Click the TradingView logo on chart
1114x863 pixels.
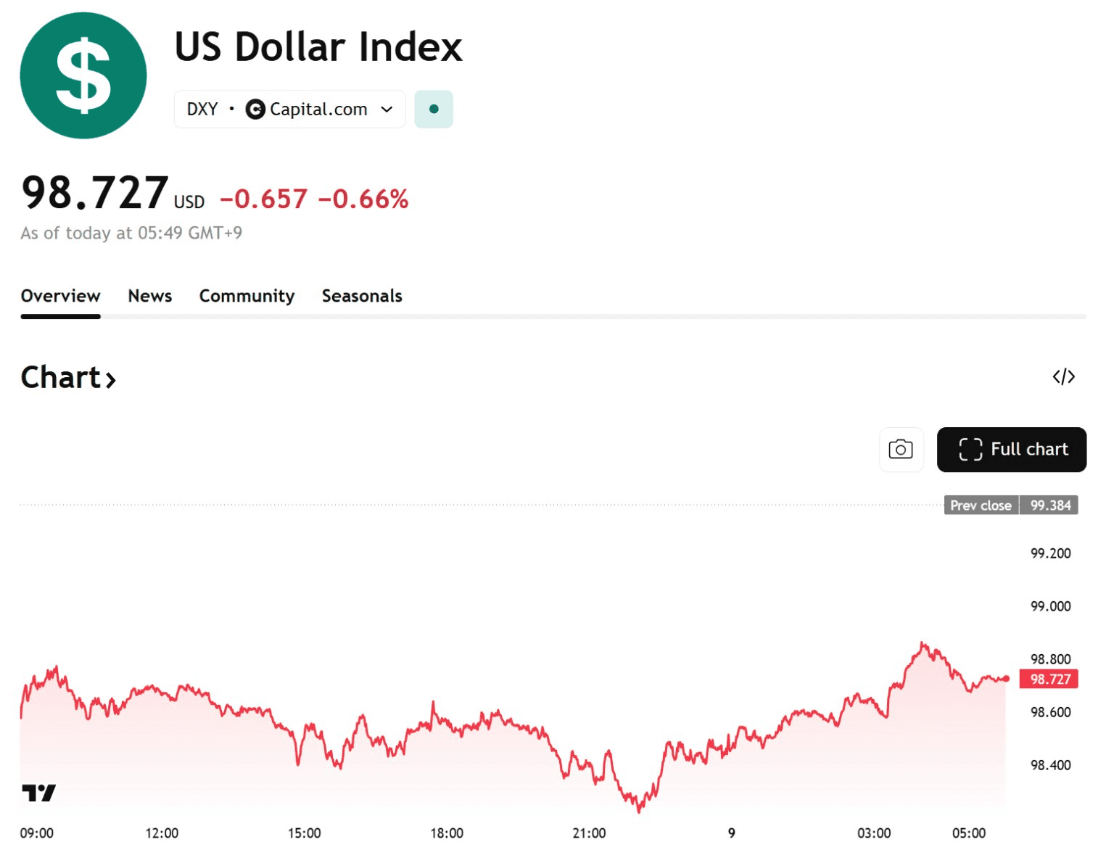coord(38,793)
